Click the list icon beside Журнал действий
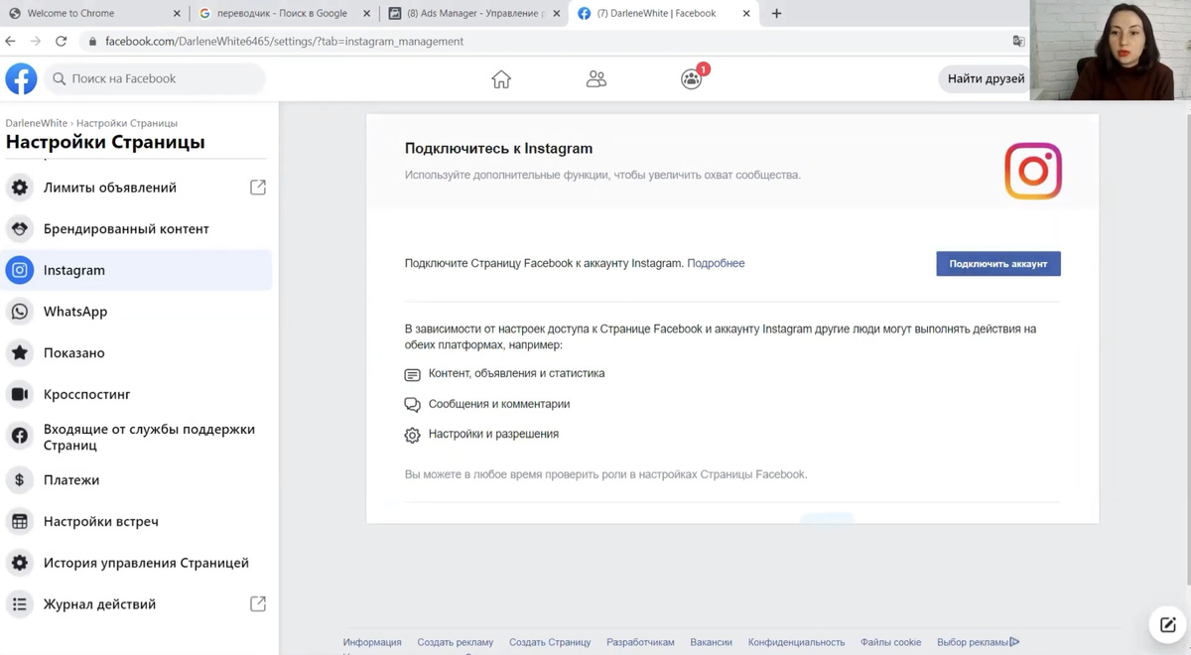 (20, 604)
